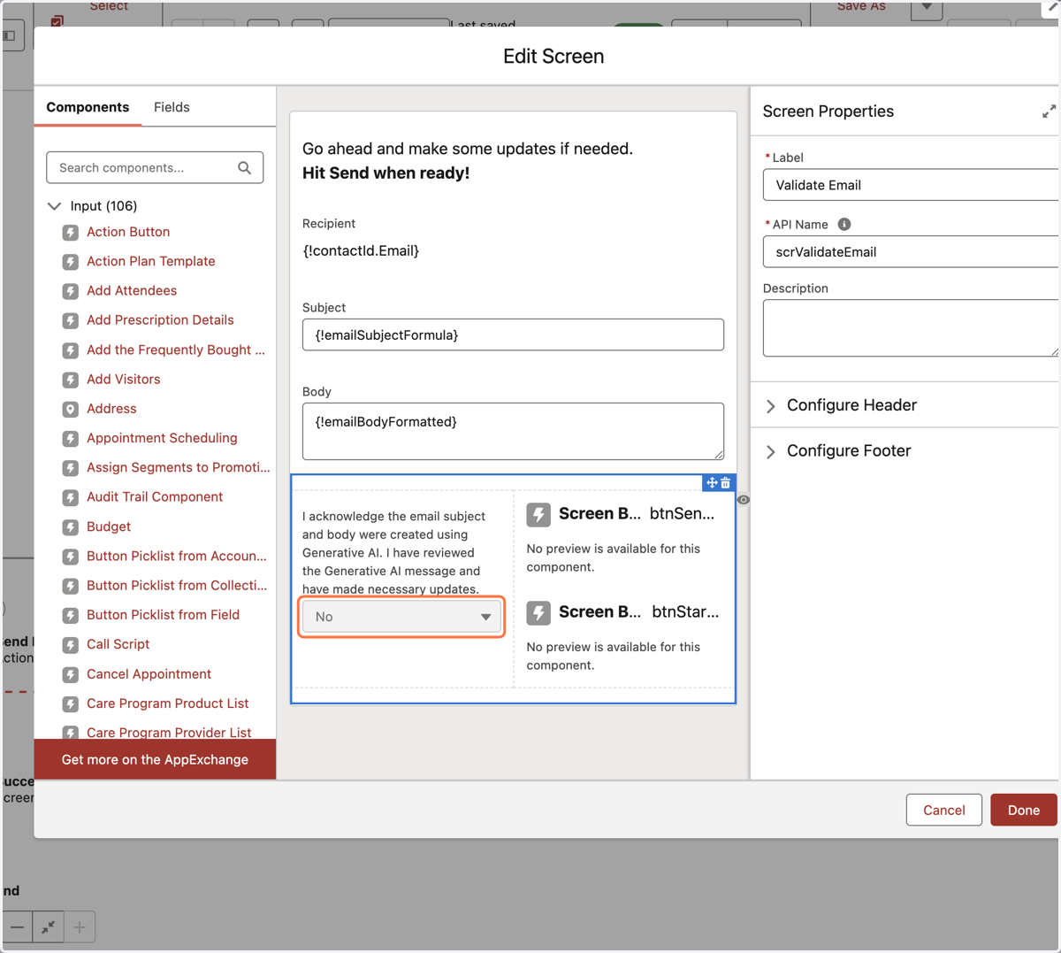This screenshot has width=1061, height=953.
Task: Click the Add Visitors component icon
Action: pos(71,380)
